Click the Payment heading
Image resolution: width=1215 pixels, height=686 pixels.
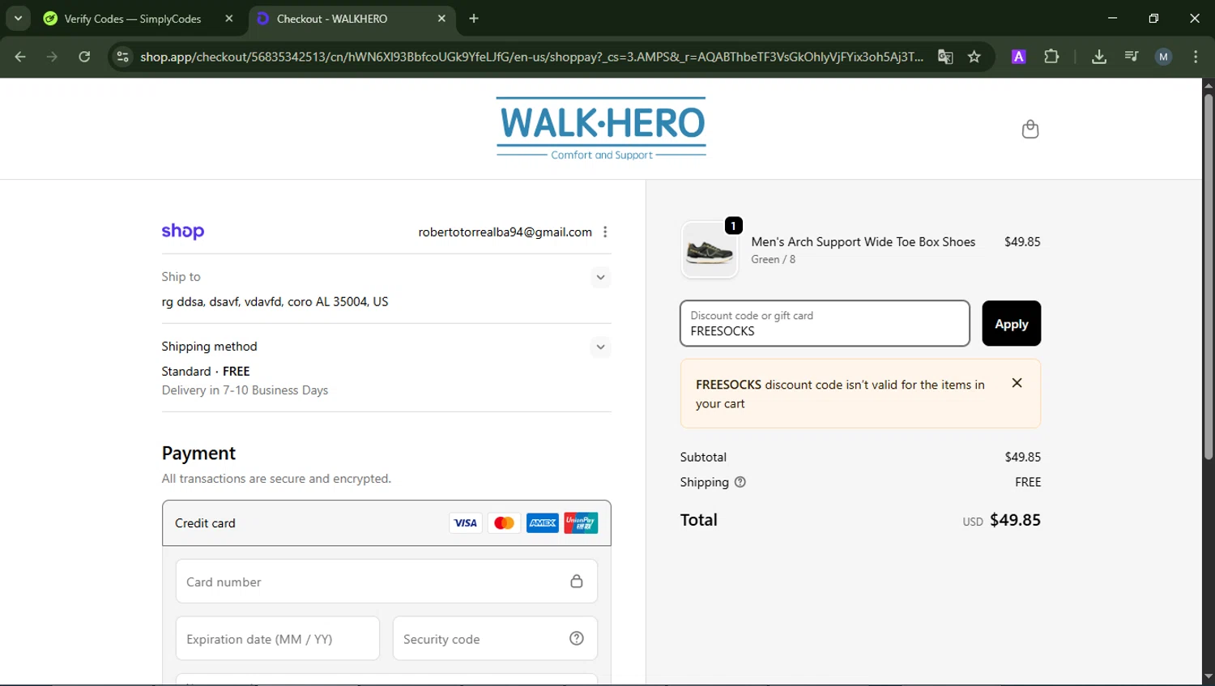point(198,453)
